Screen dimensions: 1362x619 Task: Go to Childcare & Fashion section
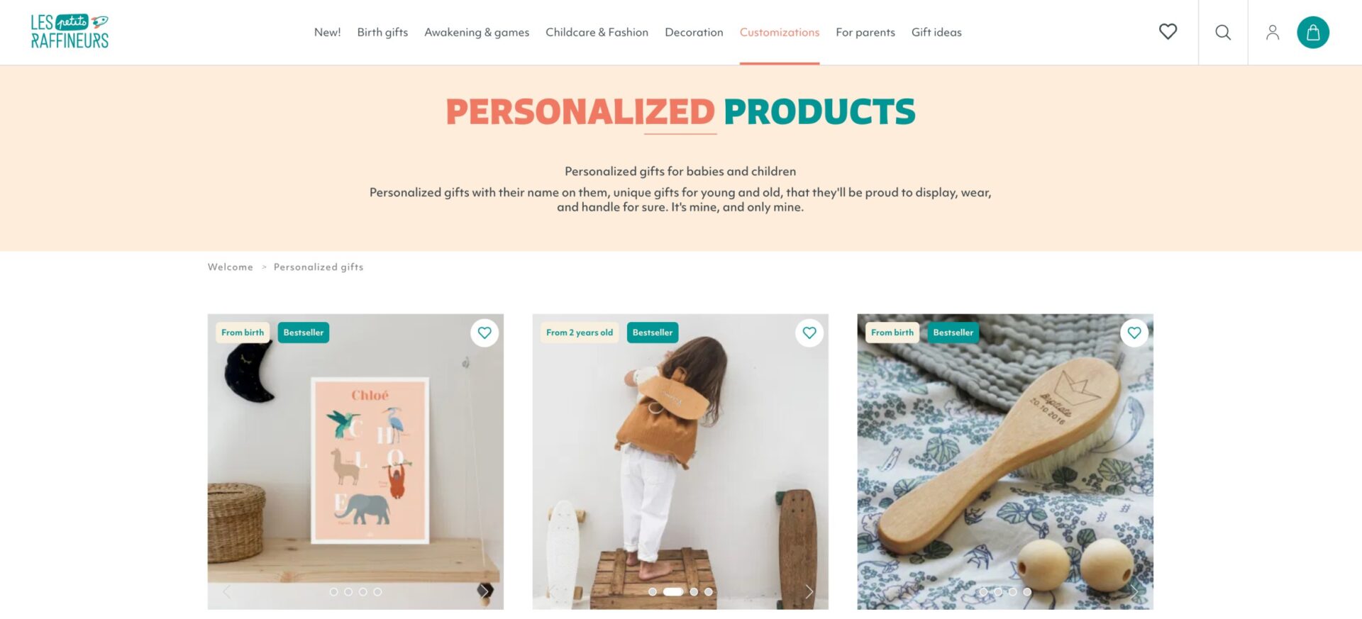[x=597, y=32]
